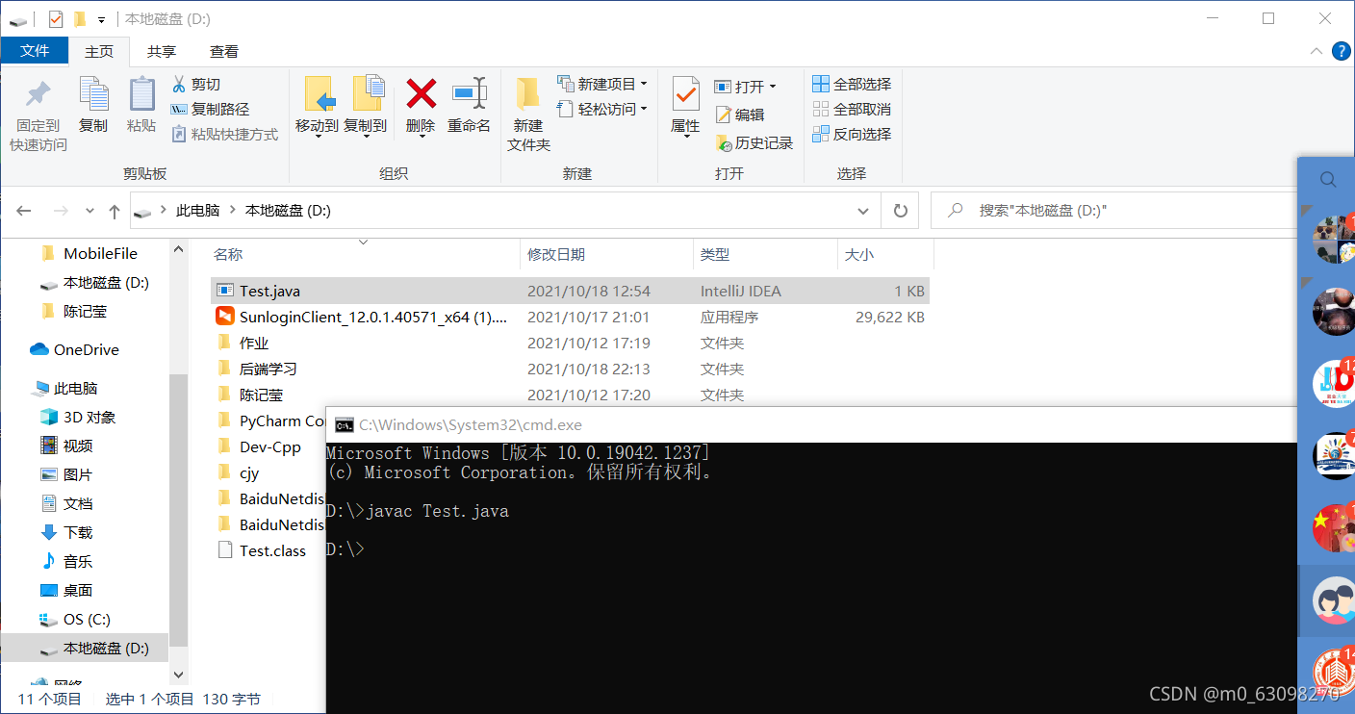1355x714 pixels.
Task: Click the Copy (复制) ribbon icon
Action: click(x=93, y=94)
